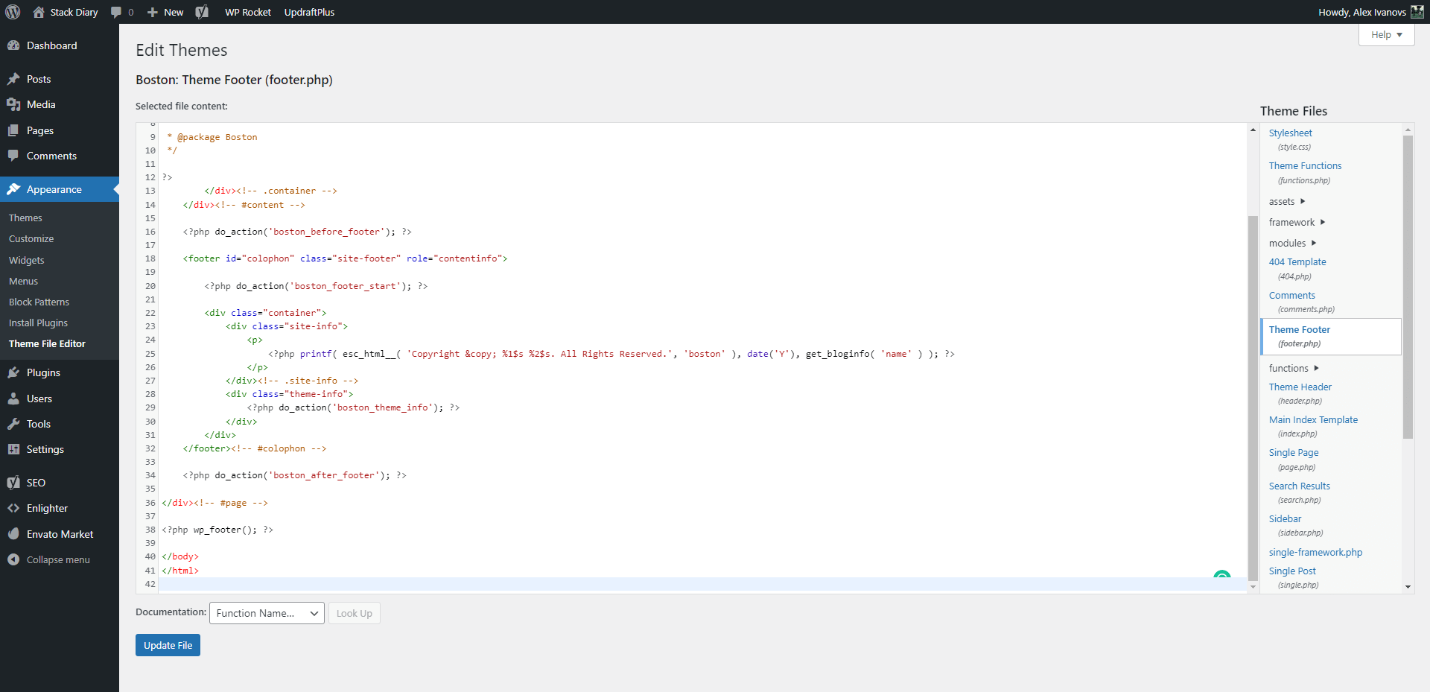
Task: Click the Dashboard gauge icon
Action: point(13,45)
